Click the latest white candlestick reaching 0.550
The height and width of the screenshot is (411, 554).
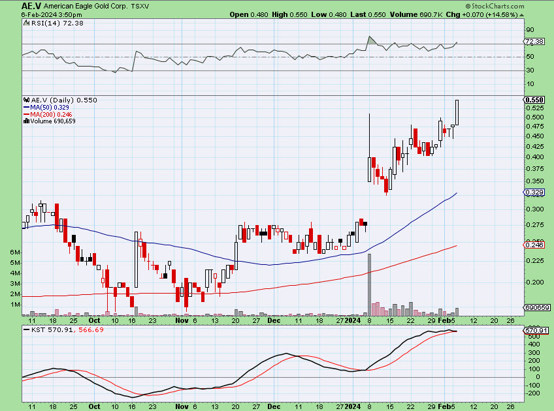[x=457, y=113]
